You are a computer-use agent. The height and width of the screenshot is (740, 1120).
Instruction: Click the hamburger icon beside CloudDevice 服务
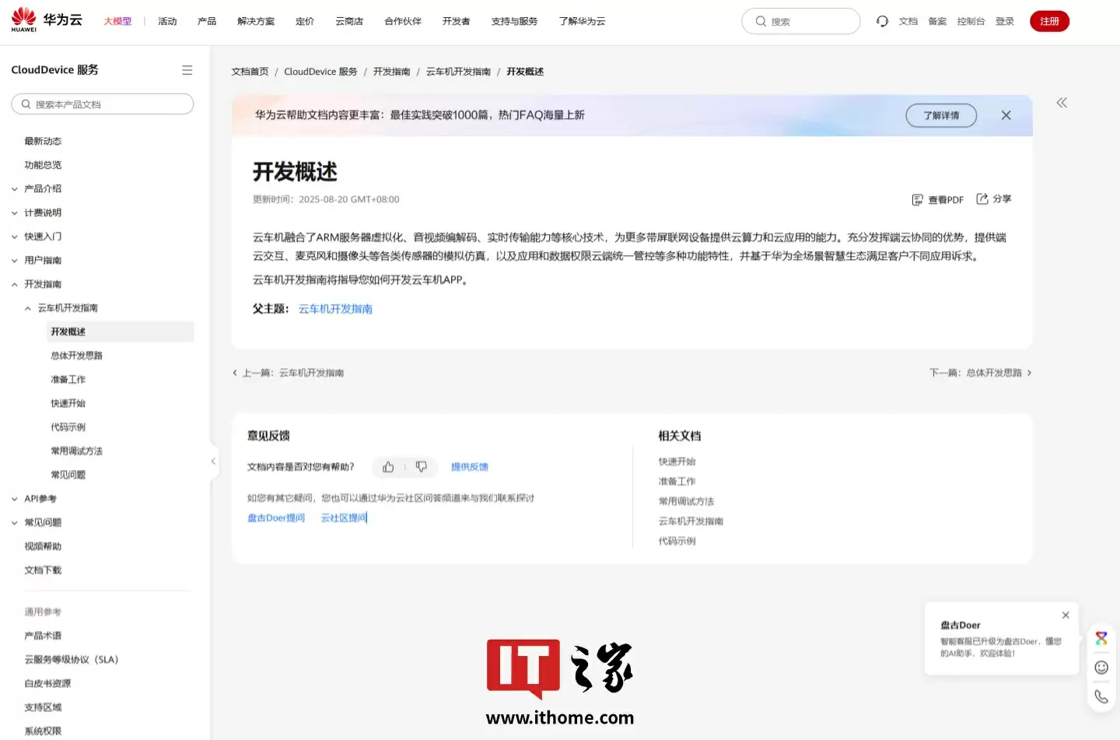pyautogui.click(x=187, y=69)
